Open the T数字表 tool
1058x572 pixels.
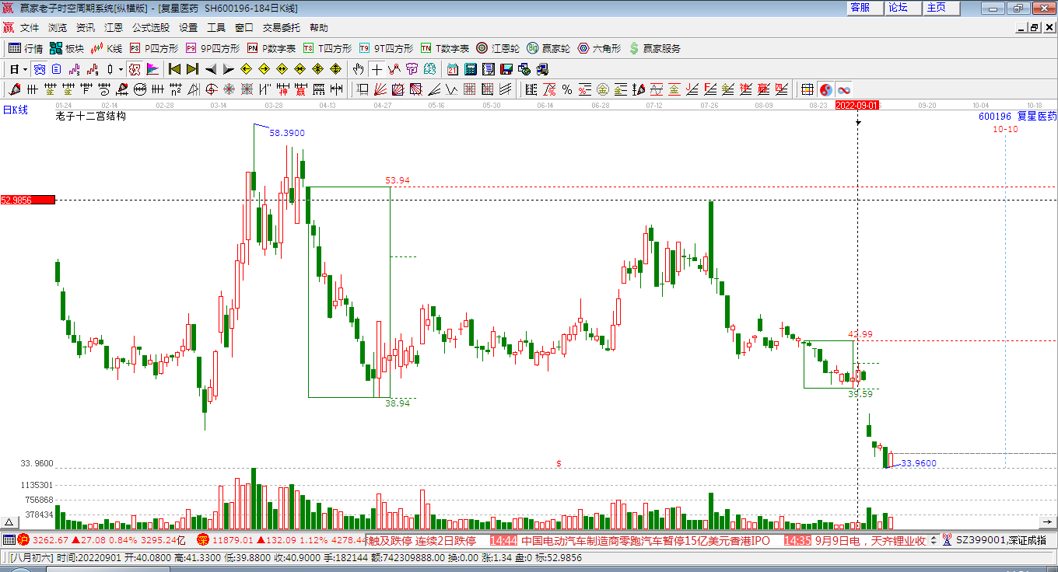click(x=445, y=48)
